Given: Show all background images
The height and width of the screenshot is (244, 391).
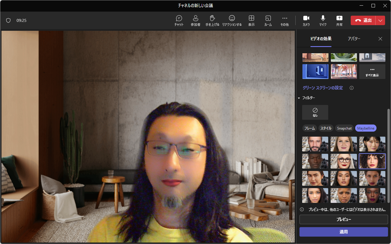Looking at the screenshot, I should click(x=372, y=72).
